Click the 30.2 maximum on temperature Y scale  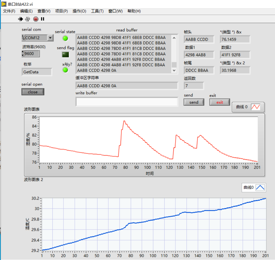(x=35, y=198)
